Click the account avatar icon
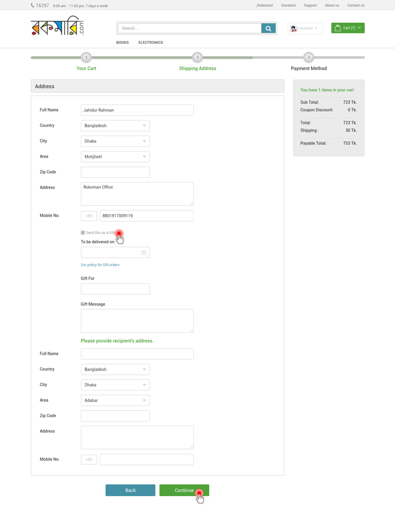The width and height of the screenshot is (395, 510). (294, 28)
